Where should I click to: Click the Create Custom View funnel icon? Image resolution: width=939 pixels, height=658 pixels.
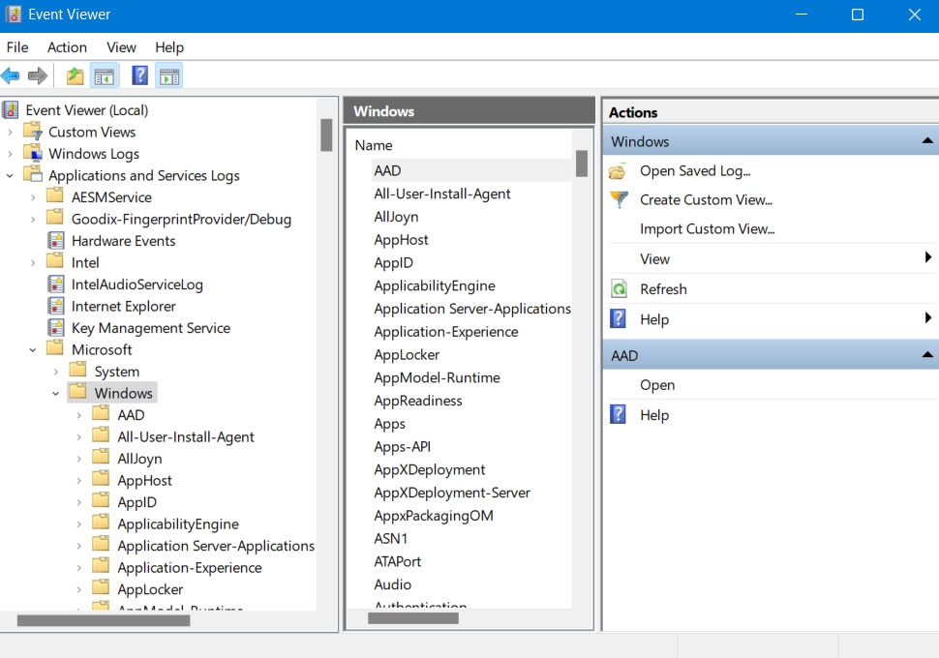(x=619, y=199)
